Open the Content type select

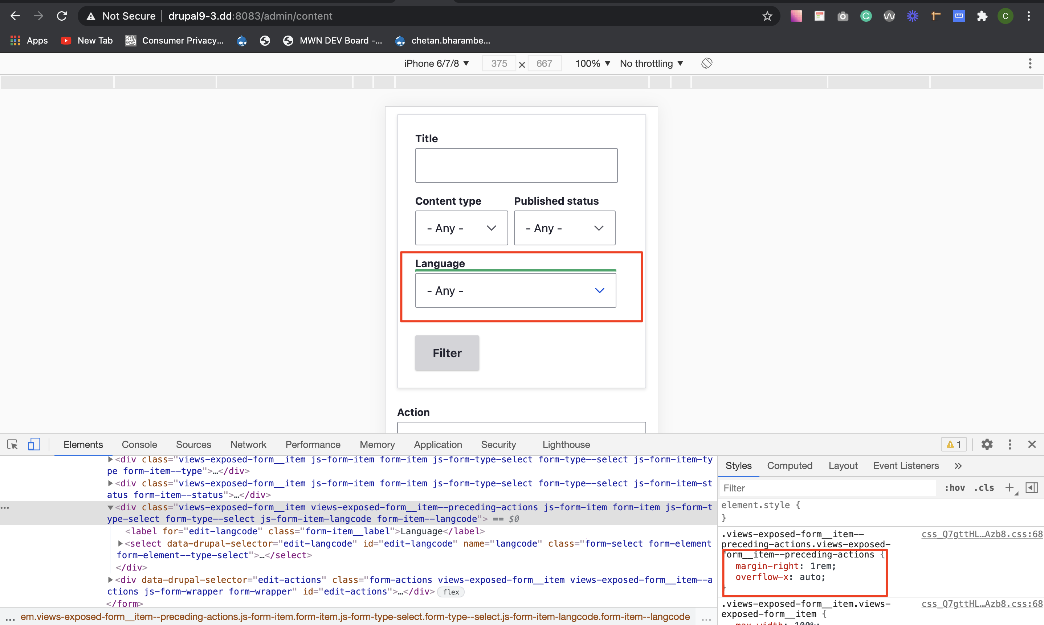[x=462, y=228]
